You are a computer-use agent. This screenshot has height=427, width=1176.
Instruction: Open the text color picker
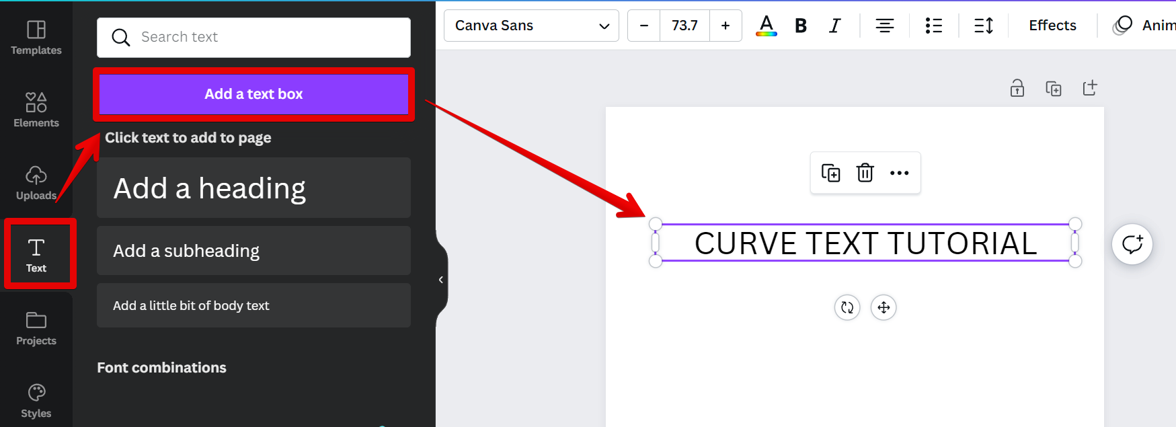(766, 26)
